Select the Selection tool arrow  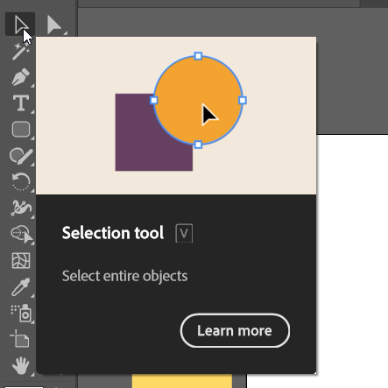coord(20,24)
